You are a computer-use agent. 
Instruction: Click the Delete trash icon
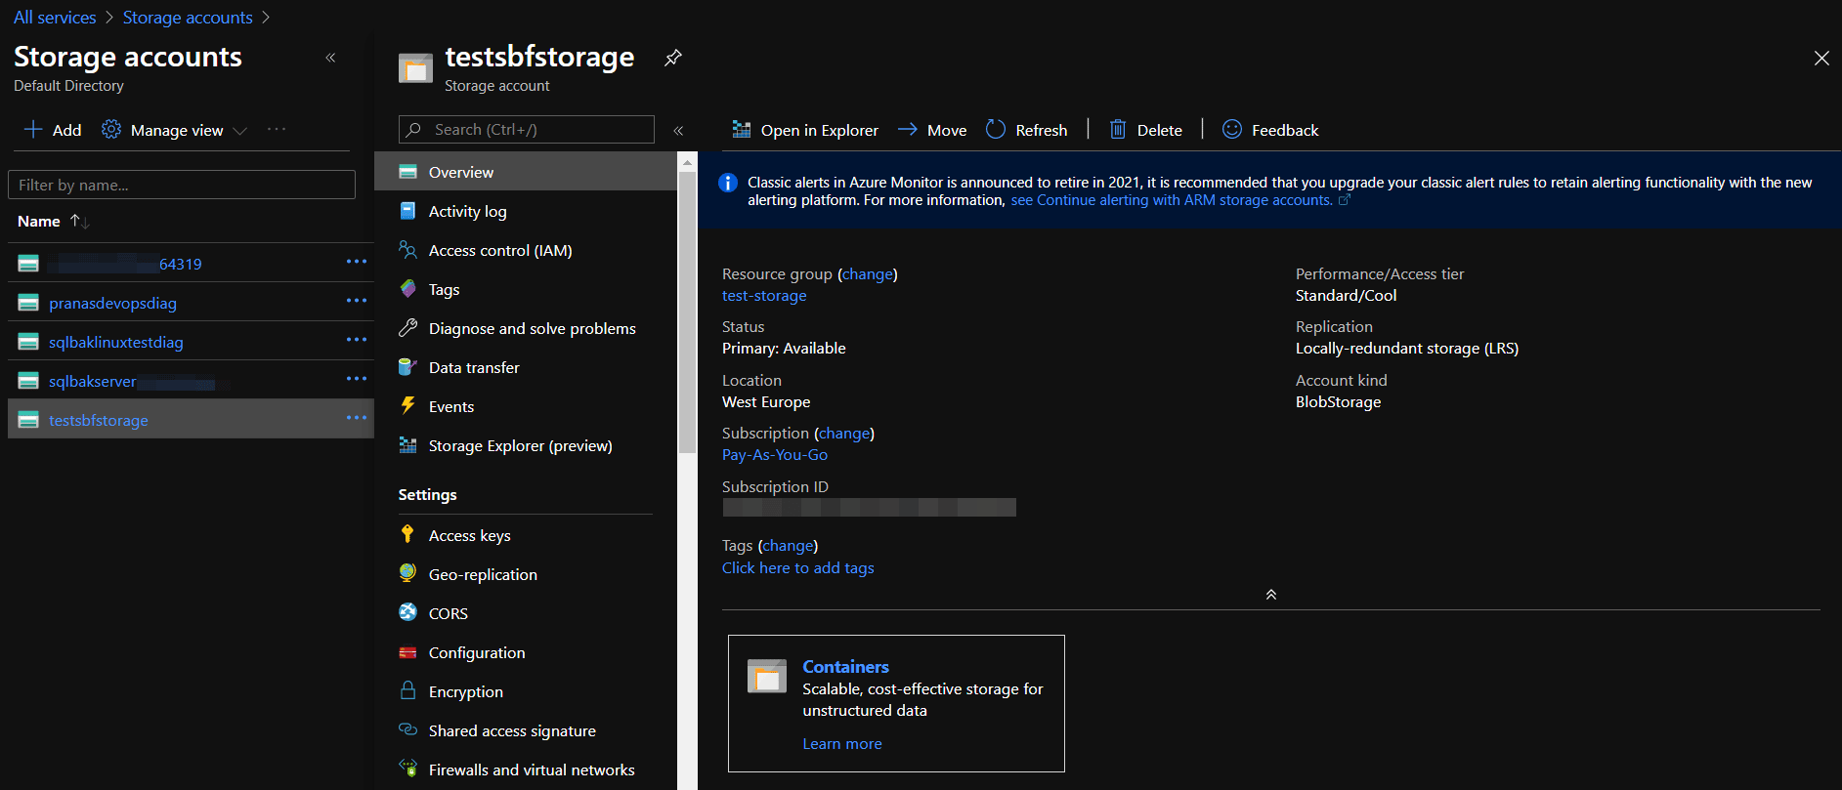point(1118,130)
